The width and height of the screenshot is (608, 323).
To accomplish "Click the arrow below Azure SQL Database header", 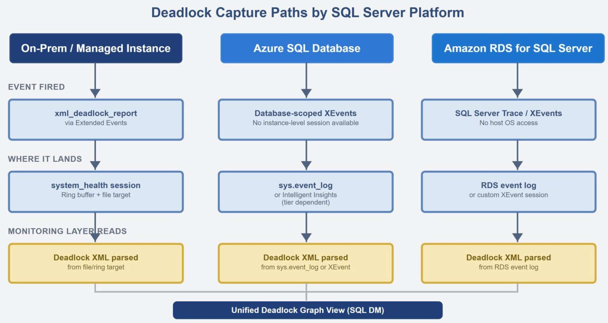I will pyautogui.click(x=306, y=81).
